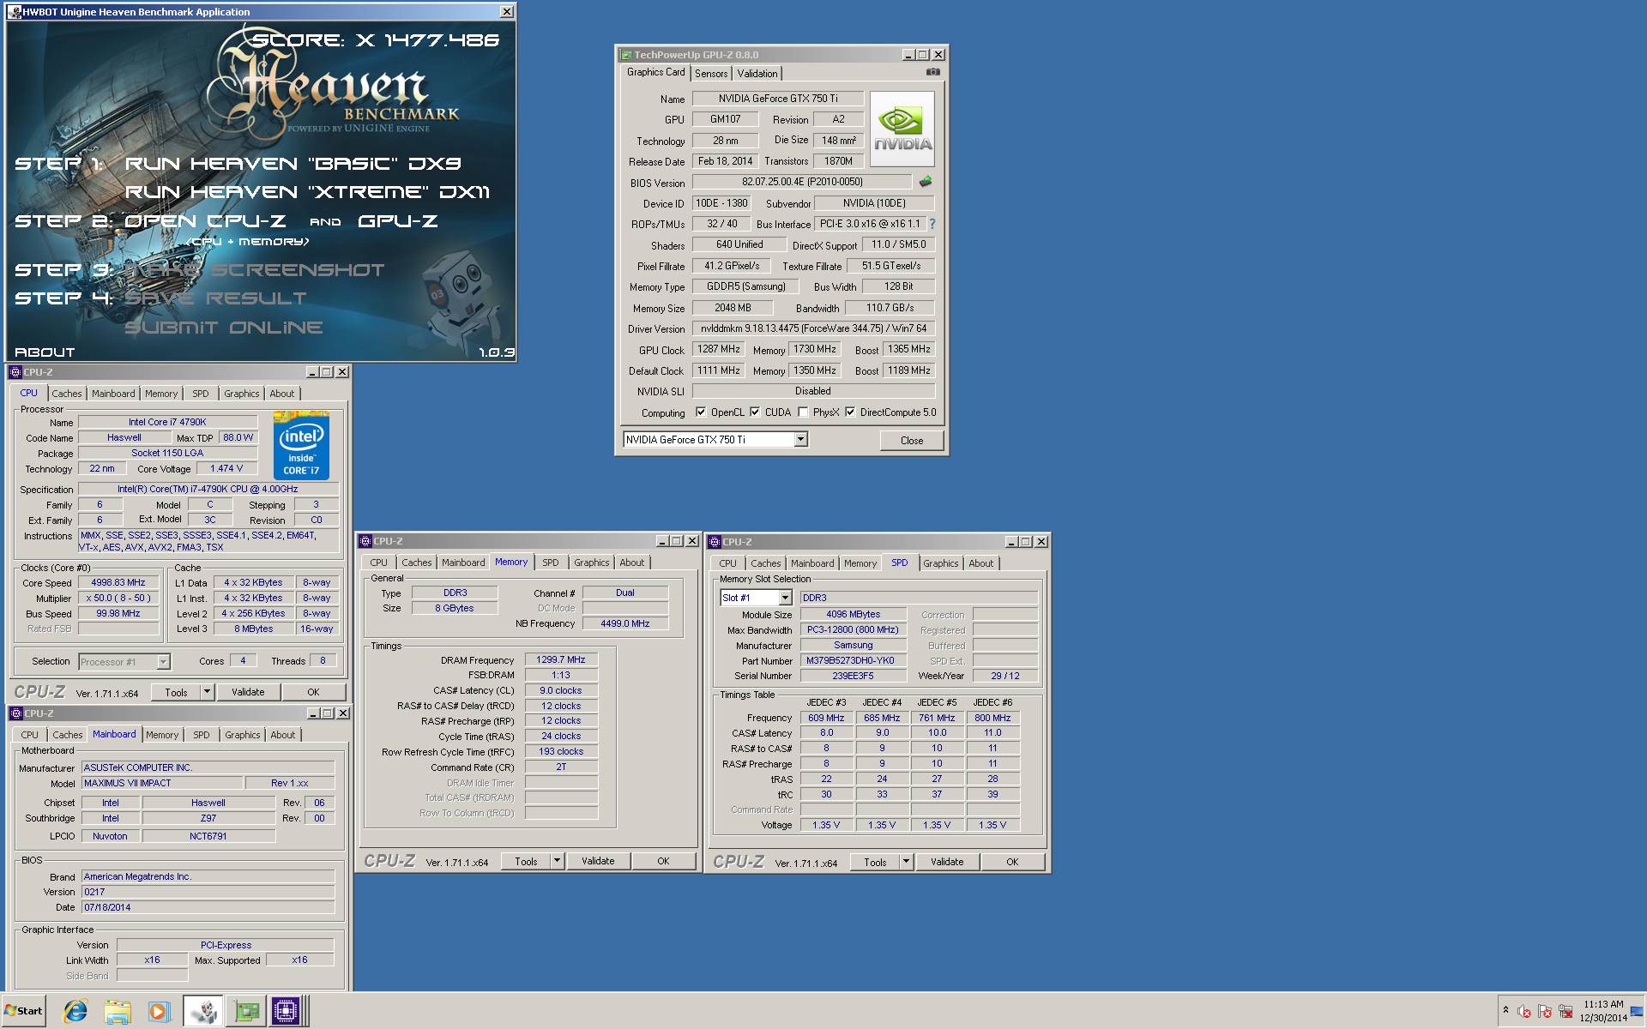This screenshot has width=1647, height=1029.
Task: Click title bar icon of CPU-Z SPD window
Action: coord(715,542)
